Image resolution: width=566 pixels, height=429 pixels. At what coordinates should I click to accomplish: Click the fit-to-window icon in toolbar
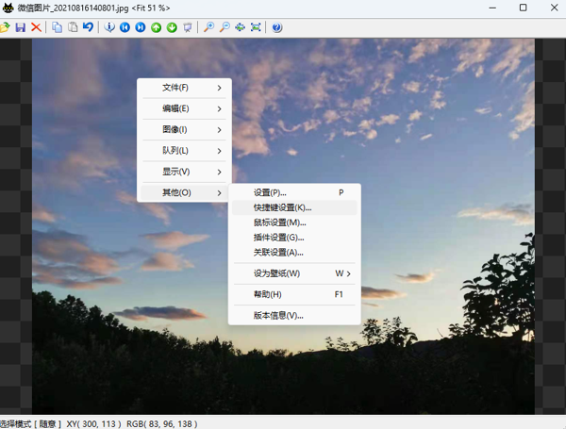(256, 27)
